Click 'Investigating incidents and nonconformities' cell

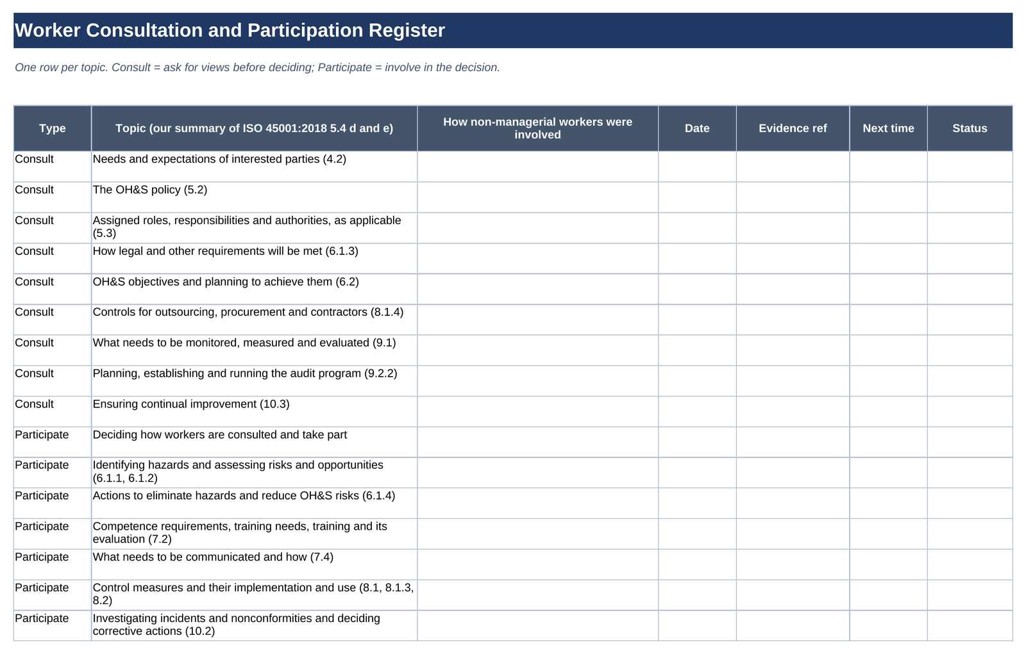click(255, 625)
